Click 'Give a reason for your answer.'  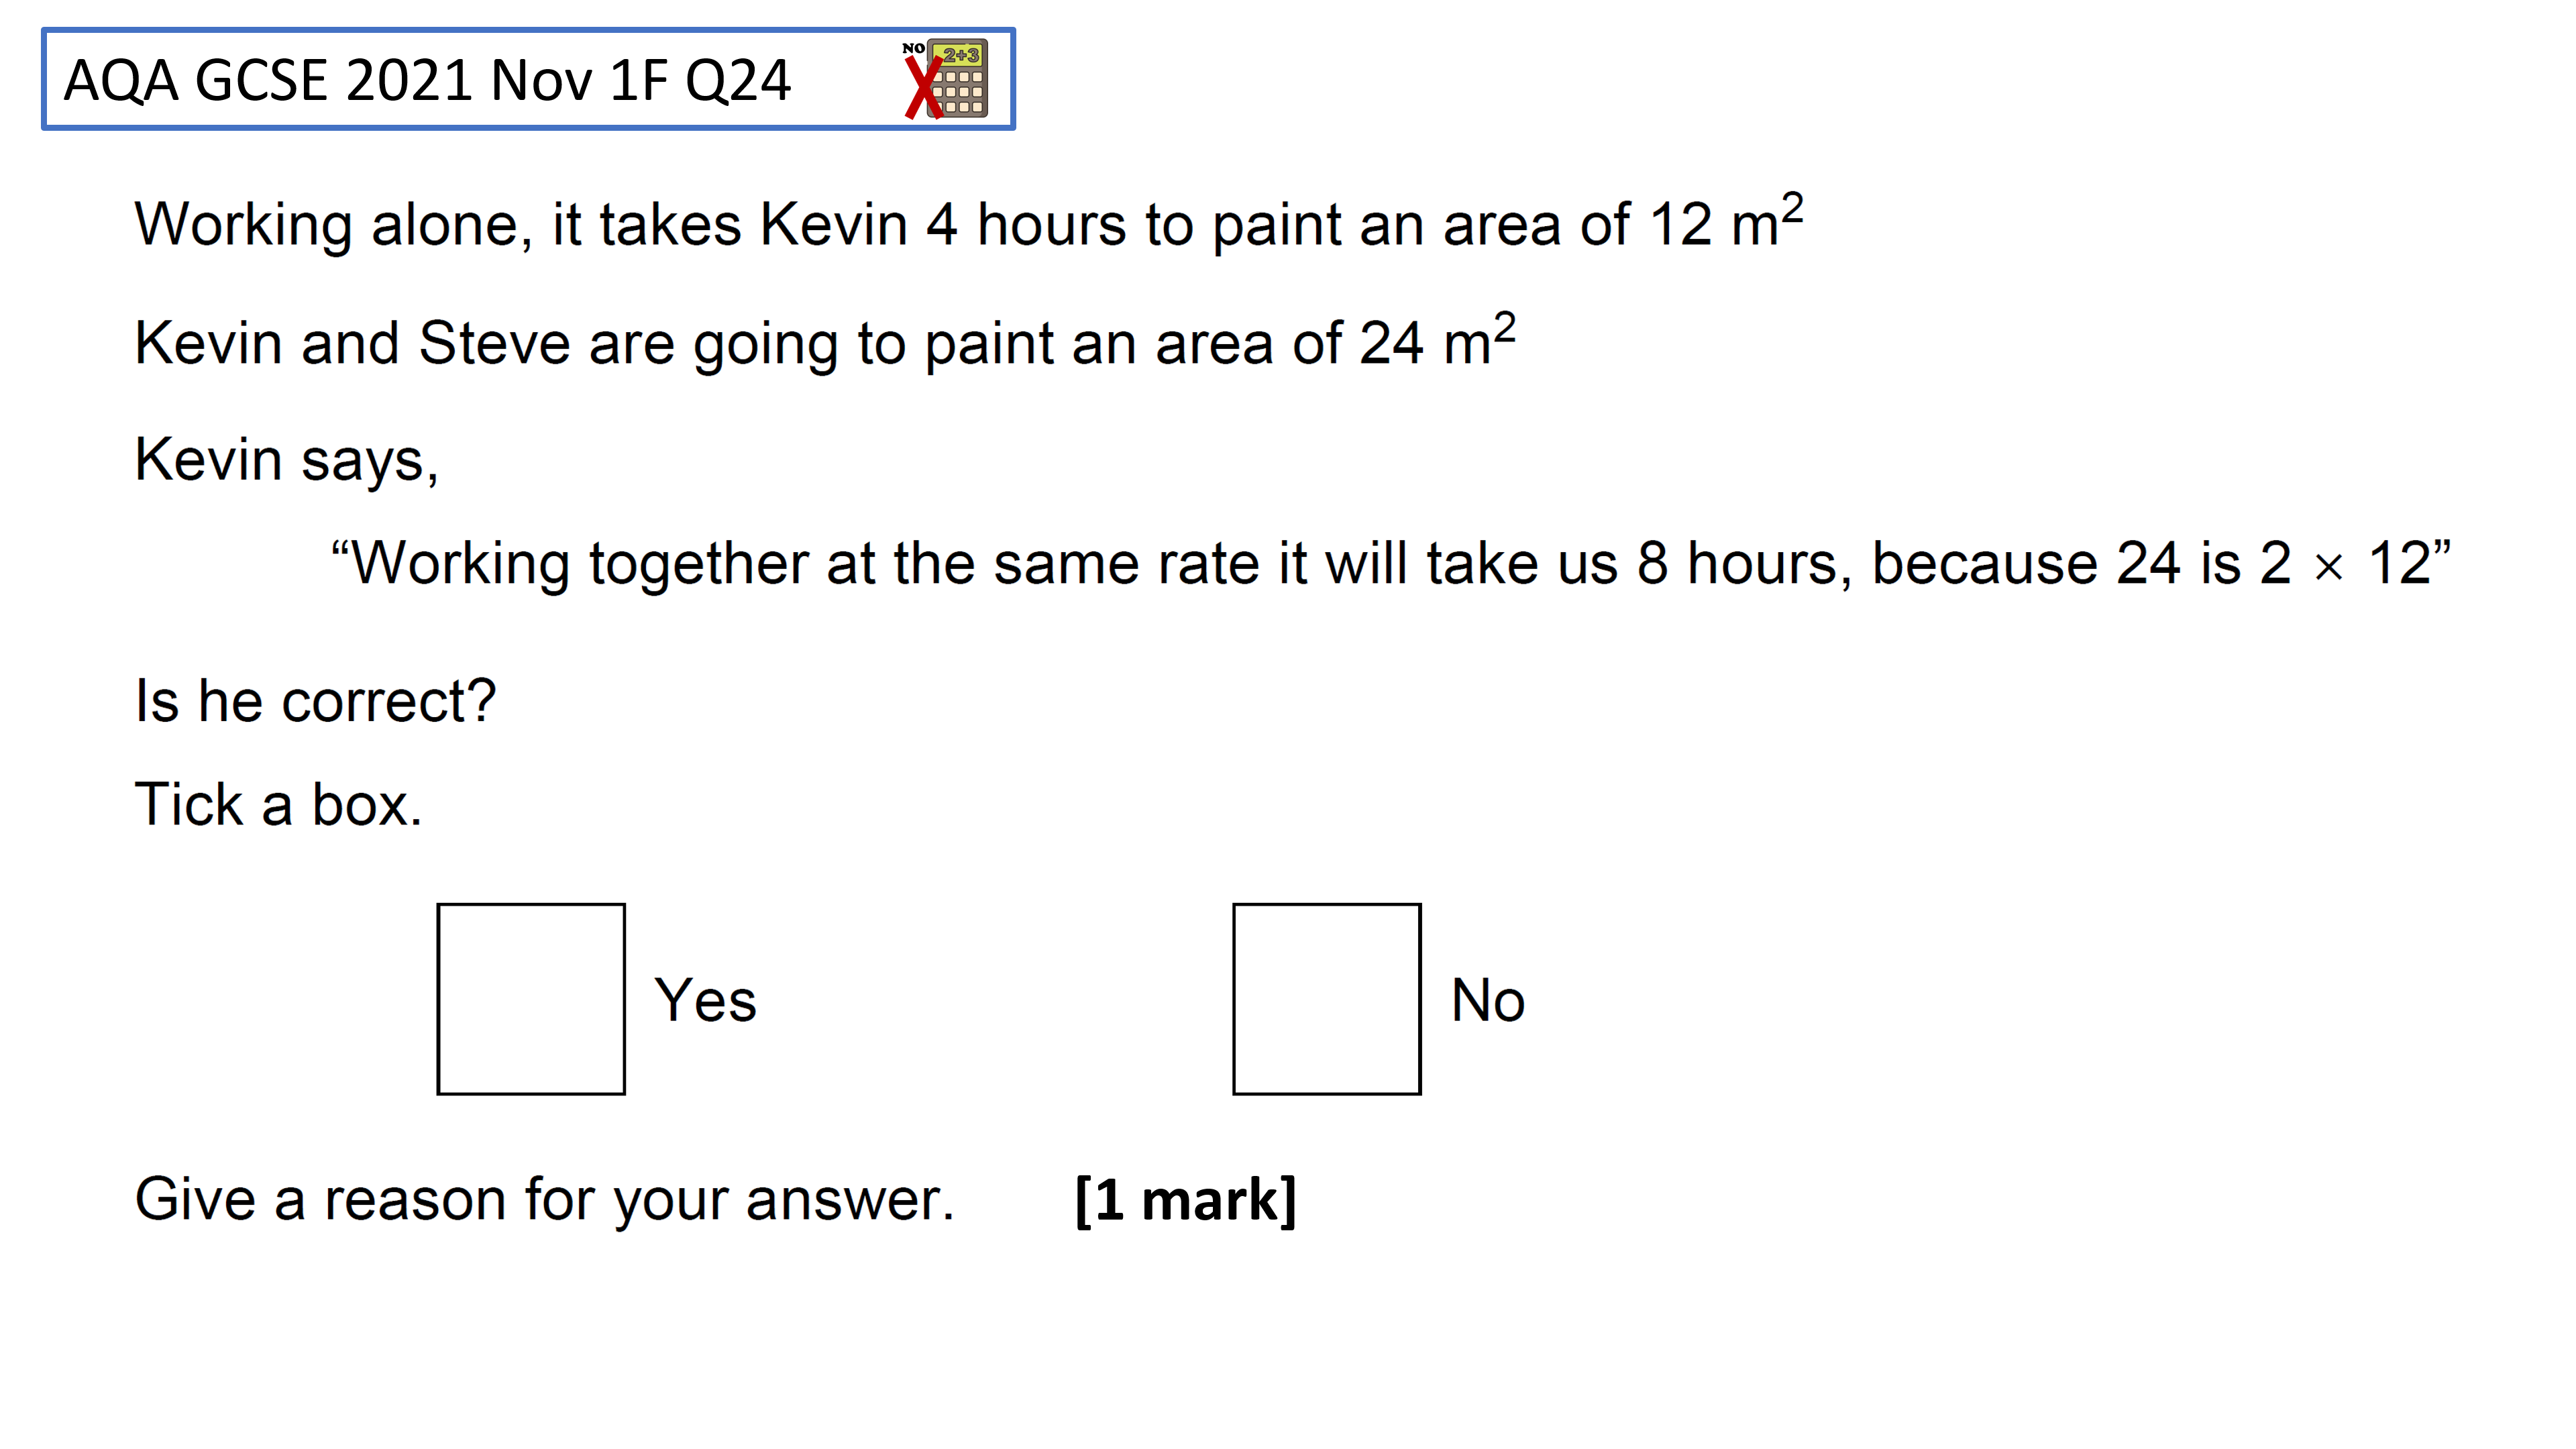point(545,1199)
